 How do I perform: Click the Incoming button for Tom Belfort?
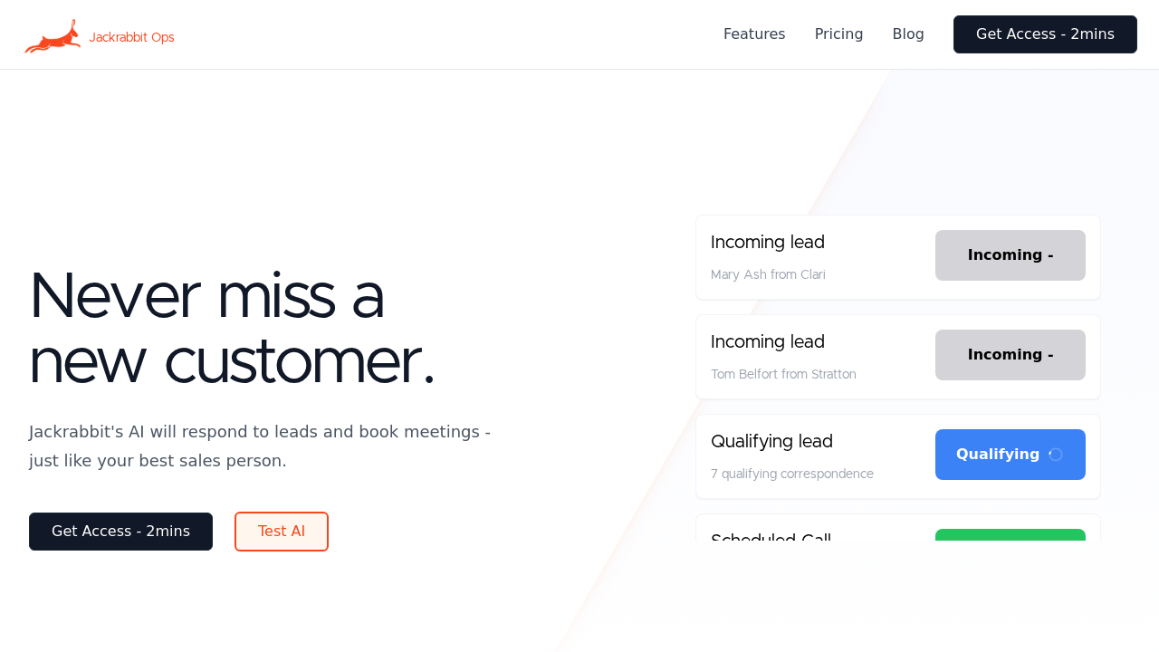[x=1010, y=355]
